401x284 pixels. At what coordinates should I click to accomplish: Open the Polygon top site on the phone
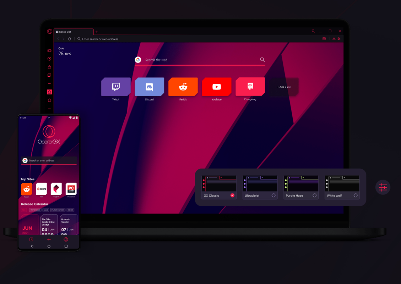click(56, 189)
